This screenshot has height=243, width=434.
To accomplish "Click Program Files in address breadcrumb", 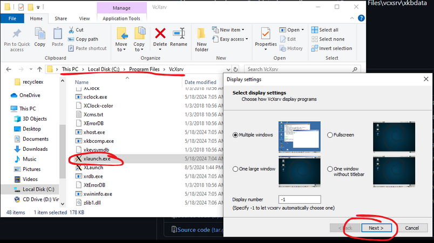I will pos(144,70).
